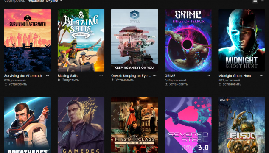The image size is (269, 153).
Task: Open the Blazing Sails cover art
Action: click(x=81, y=40)
